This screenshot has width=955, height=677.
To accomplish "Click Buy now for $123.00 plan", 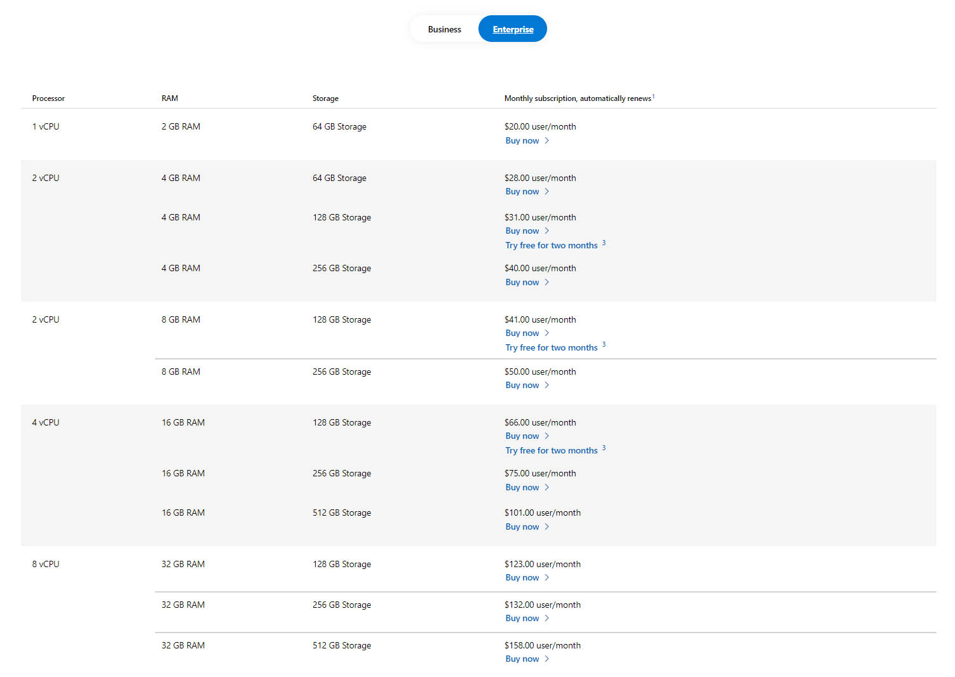I will tap(522, 577).
